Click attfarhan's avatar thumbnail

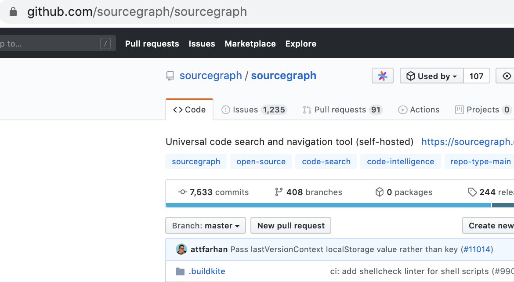[181, 249]
